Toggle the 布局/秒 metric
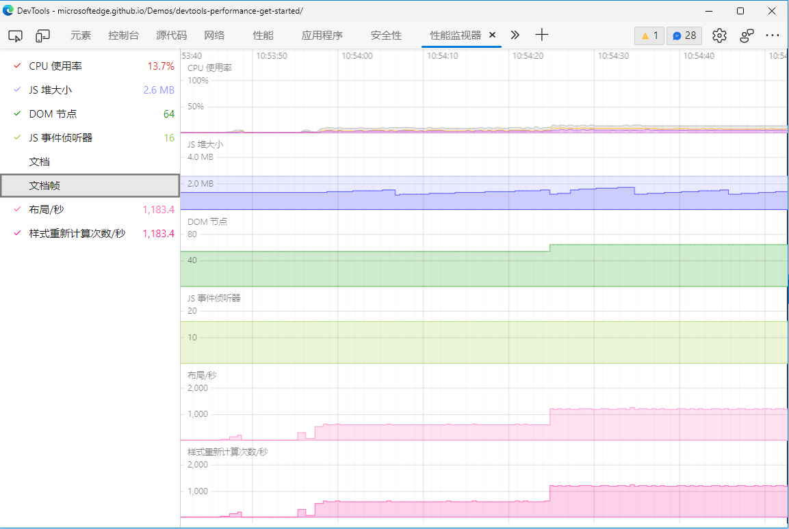 90,210
